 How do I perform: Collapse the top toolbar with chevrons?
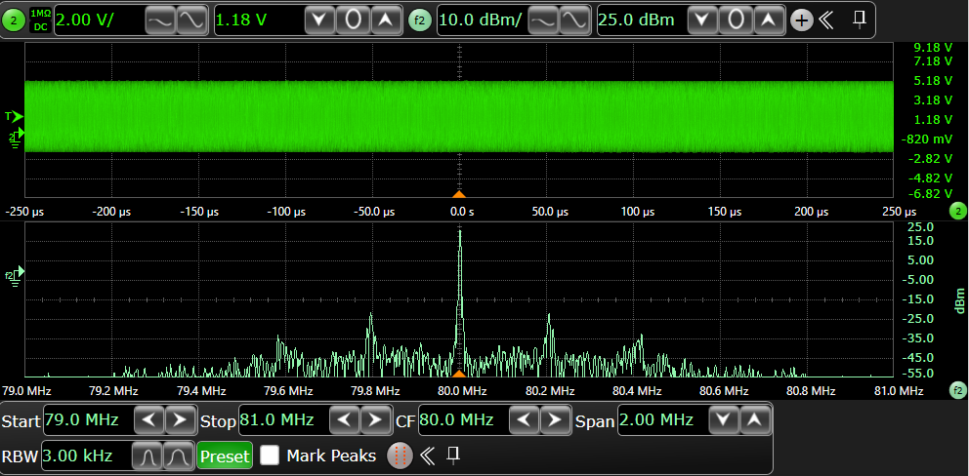(826, 20)
